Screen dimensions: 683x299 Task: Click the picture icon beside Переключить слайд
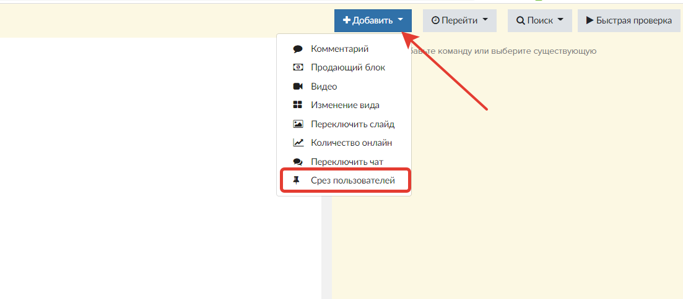(298, 124)
